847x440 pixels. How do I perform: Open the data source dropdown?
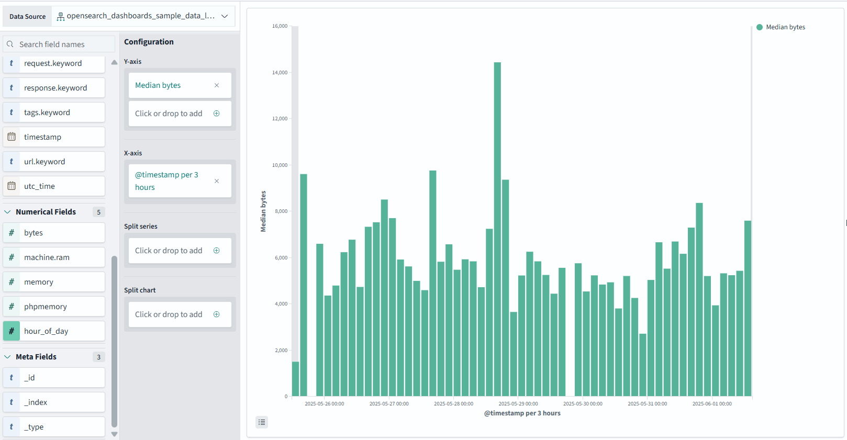[143, 16]
